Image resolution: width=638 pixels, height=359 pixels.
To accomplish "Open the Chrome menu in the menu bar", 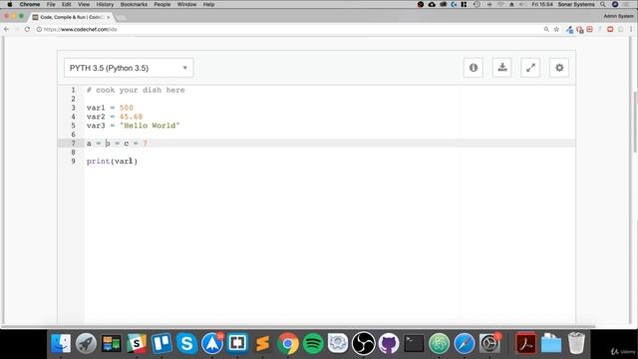I will pyautogui.click(x=30, y=4).
